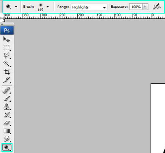Select the Slice tool
This screenshot has width=165, height=153.
point(7,80)
